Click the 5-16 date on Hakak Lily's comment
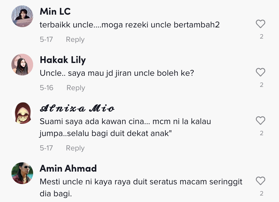Image resolution: width=279 pixels, height=202 pixels. click(x=46, y=88)
